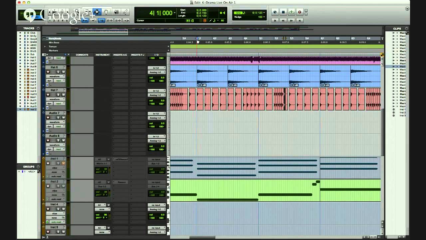The width and height of the screenshot is (426, 240).
Task: Click the Record transport button
Action: (300, 12)
